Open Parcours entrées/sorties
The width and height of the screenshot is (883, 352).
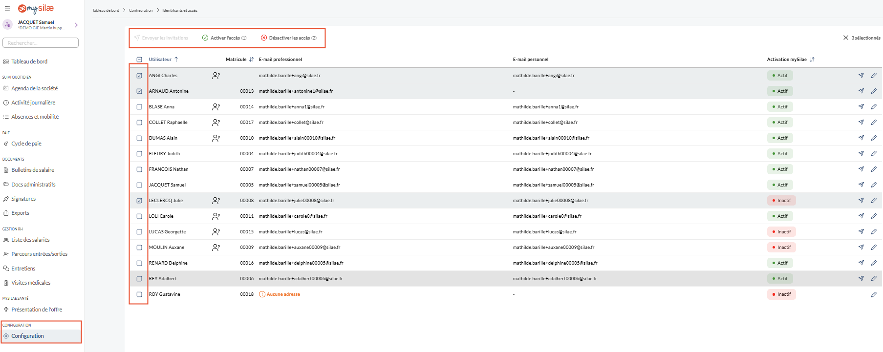pyautogui.click(x=39, y=254)
